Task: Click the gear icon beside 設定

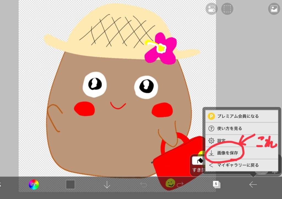Action: [x=211, y=141]
